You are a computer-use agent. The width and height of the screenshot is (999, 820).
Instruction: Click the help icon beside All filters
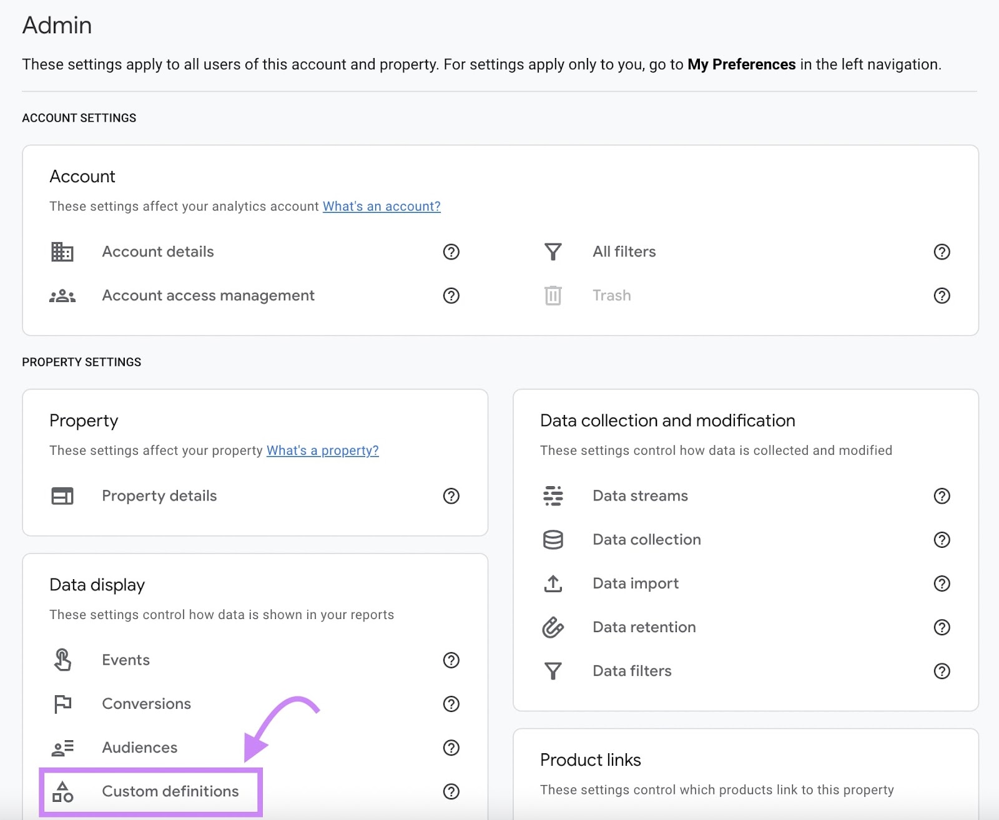click(942, 251)
